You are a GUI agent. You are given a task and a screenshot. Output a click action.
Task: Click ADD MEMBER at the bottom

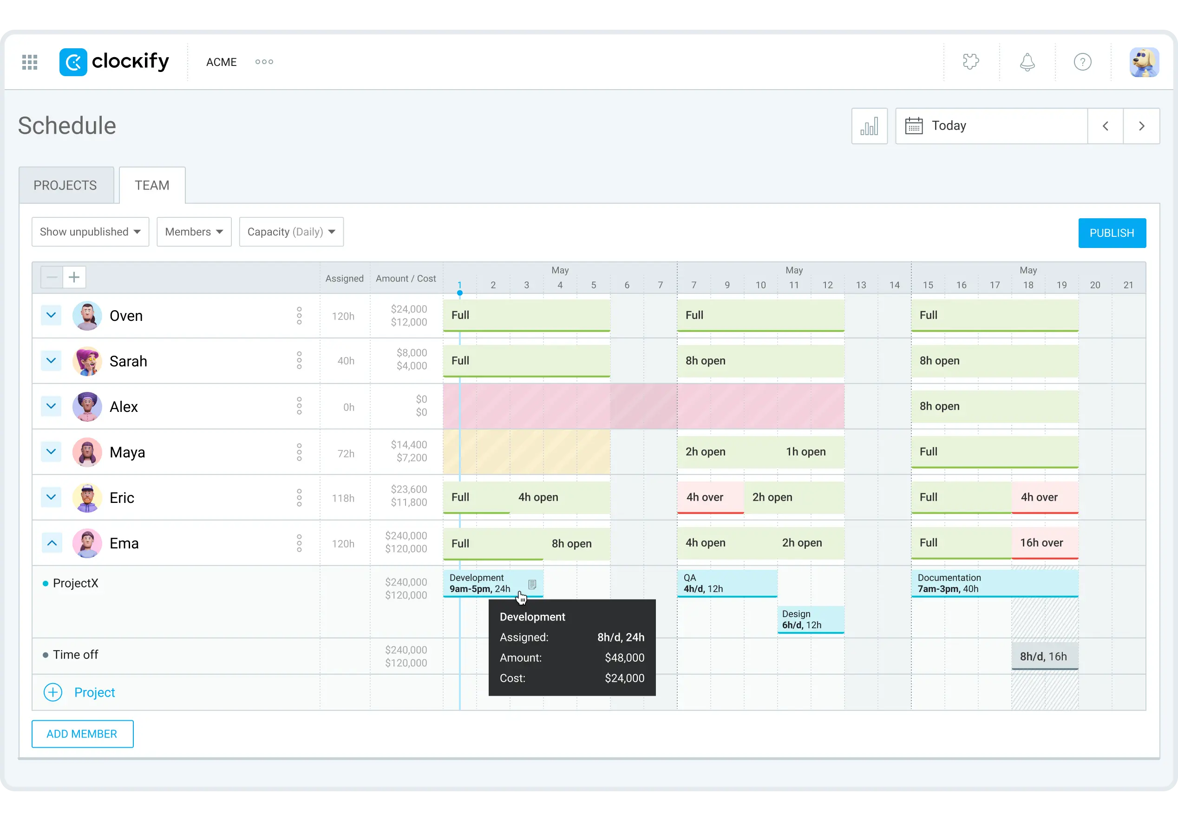pos(82,734)
